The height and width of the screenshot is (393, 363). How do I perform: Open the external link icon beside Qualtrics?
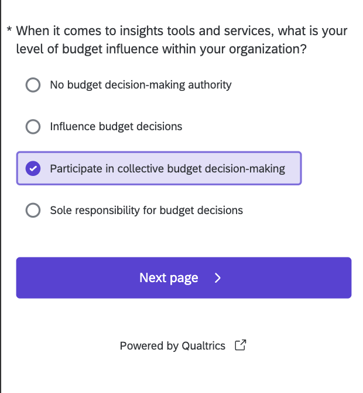tap(240, 345)
